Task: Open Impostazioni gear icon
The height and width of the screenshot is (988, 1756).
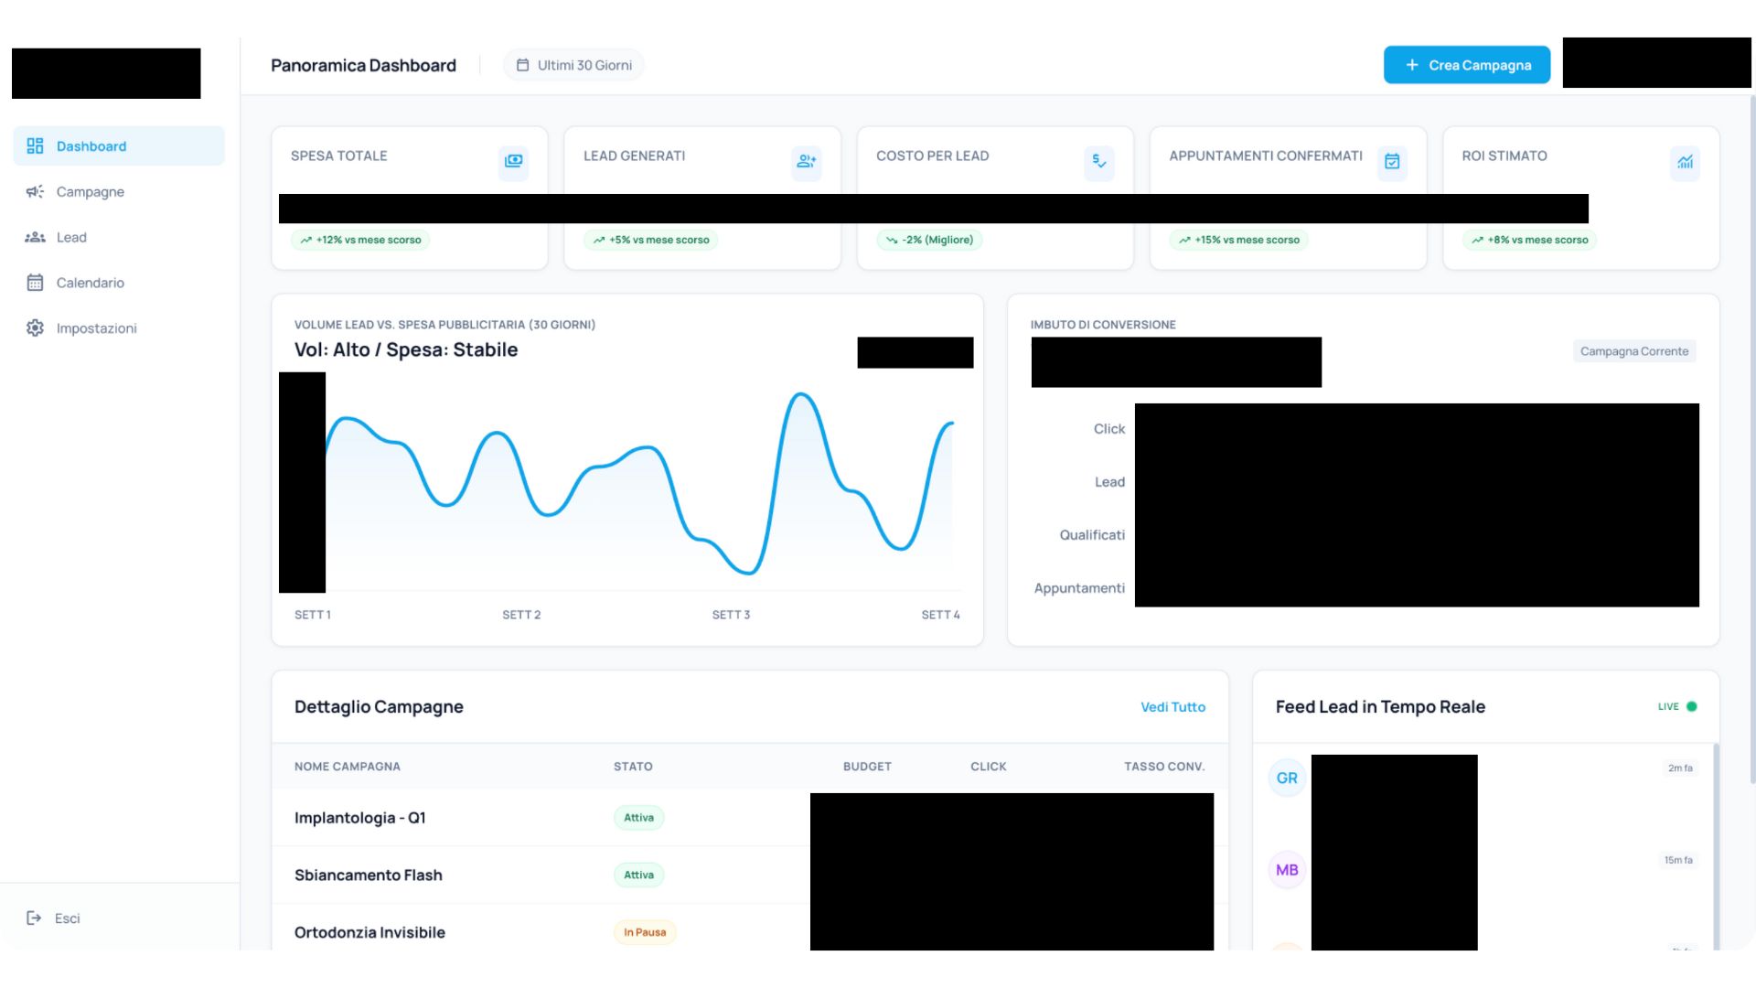Action: click(x=35, y=328)
